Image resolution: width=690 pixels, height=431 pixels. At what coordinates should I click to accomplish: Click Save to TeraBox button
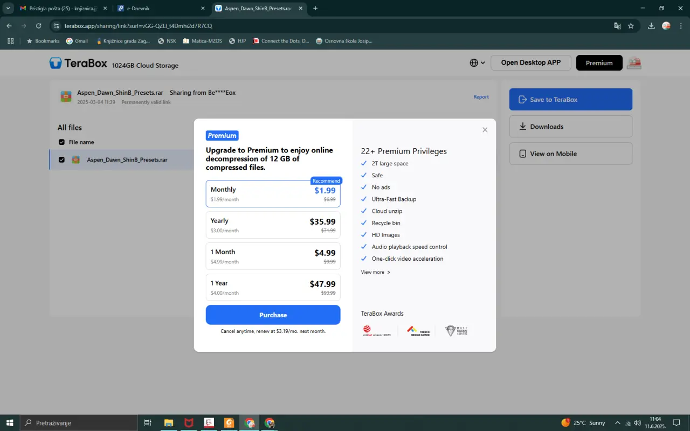570,100
